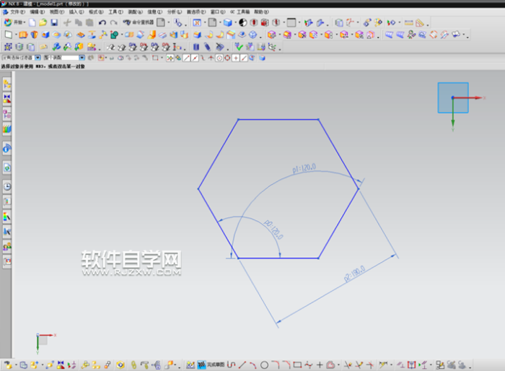Toggle the red circle snap point option
Screen dimensions: 505x371
point(219,57)
